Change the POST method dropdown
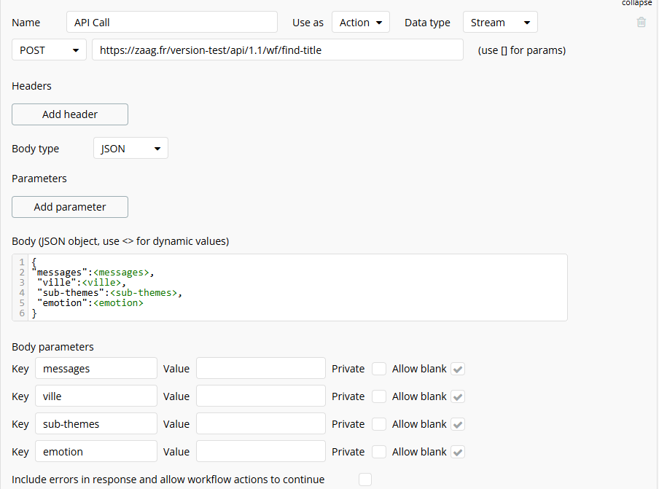This screenshot has height=489, width=659. click(x=49, y=50)
